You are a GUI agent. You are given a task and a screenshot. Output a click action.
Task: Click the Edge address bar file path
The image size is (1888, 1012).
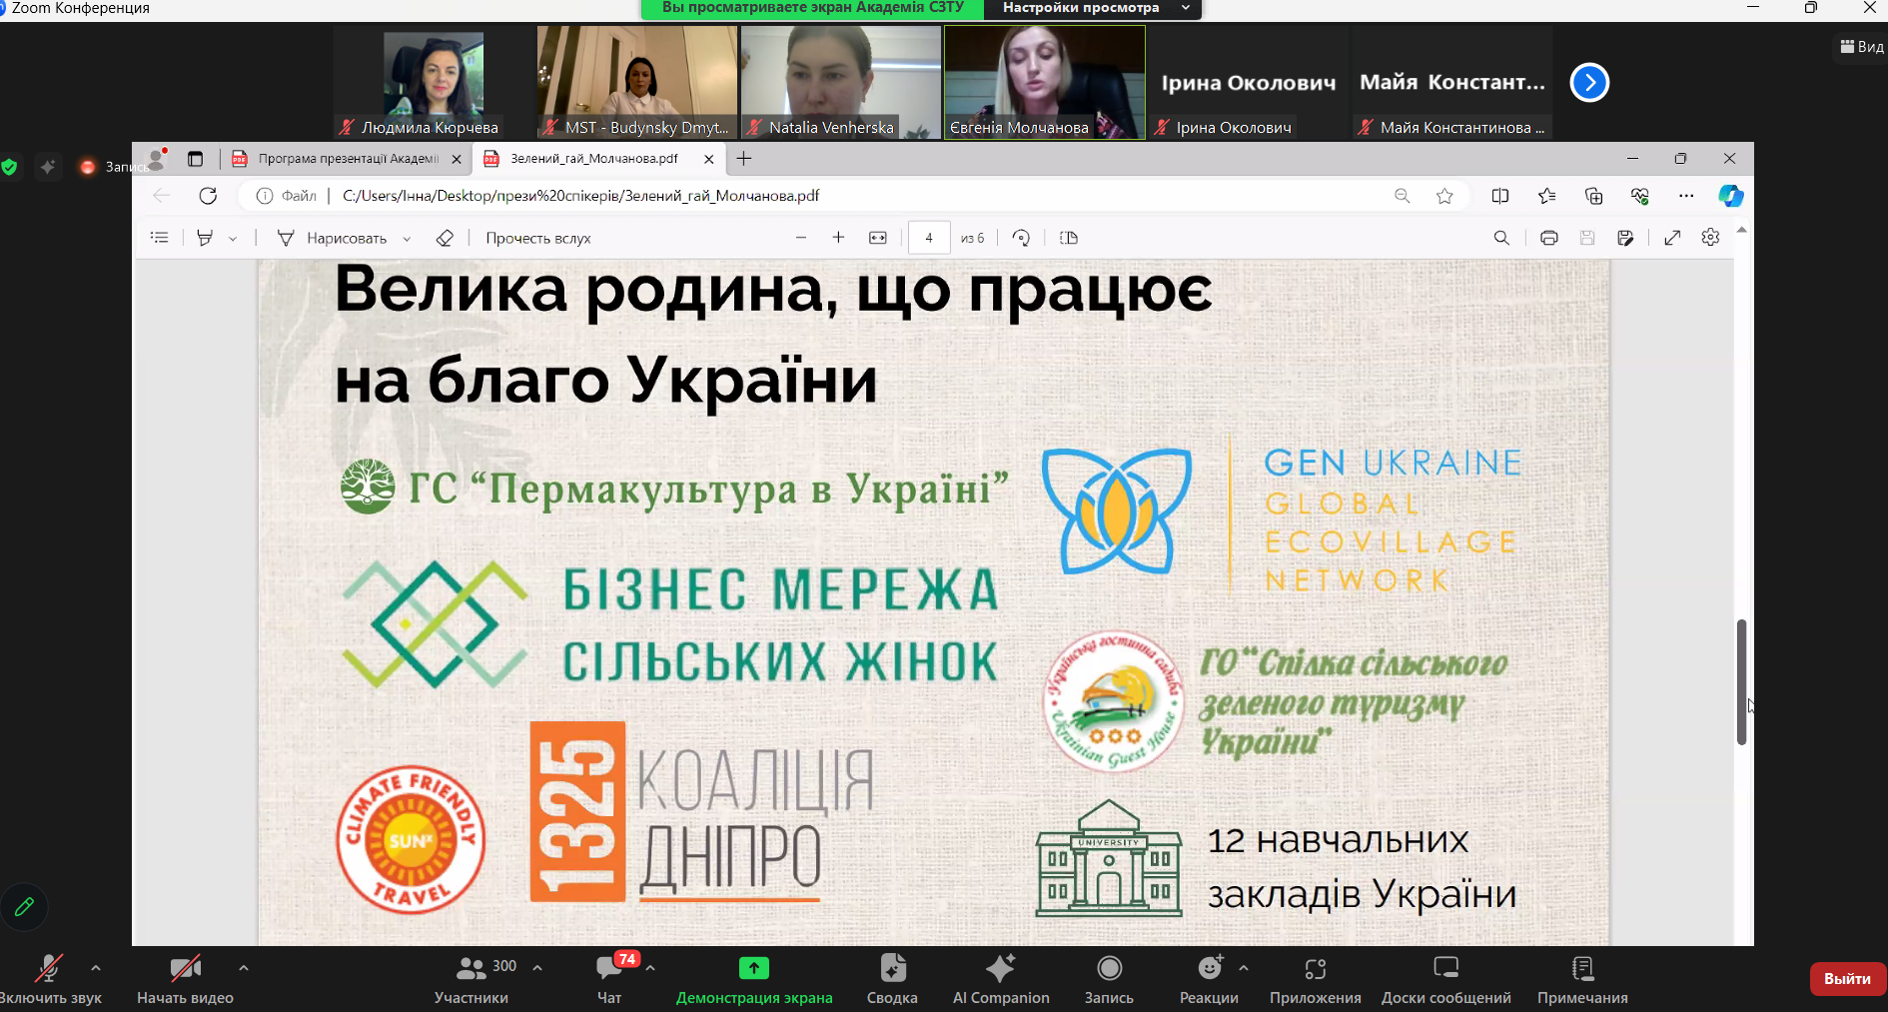coord(580,196)
